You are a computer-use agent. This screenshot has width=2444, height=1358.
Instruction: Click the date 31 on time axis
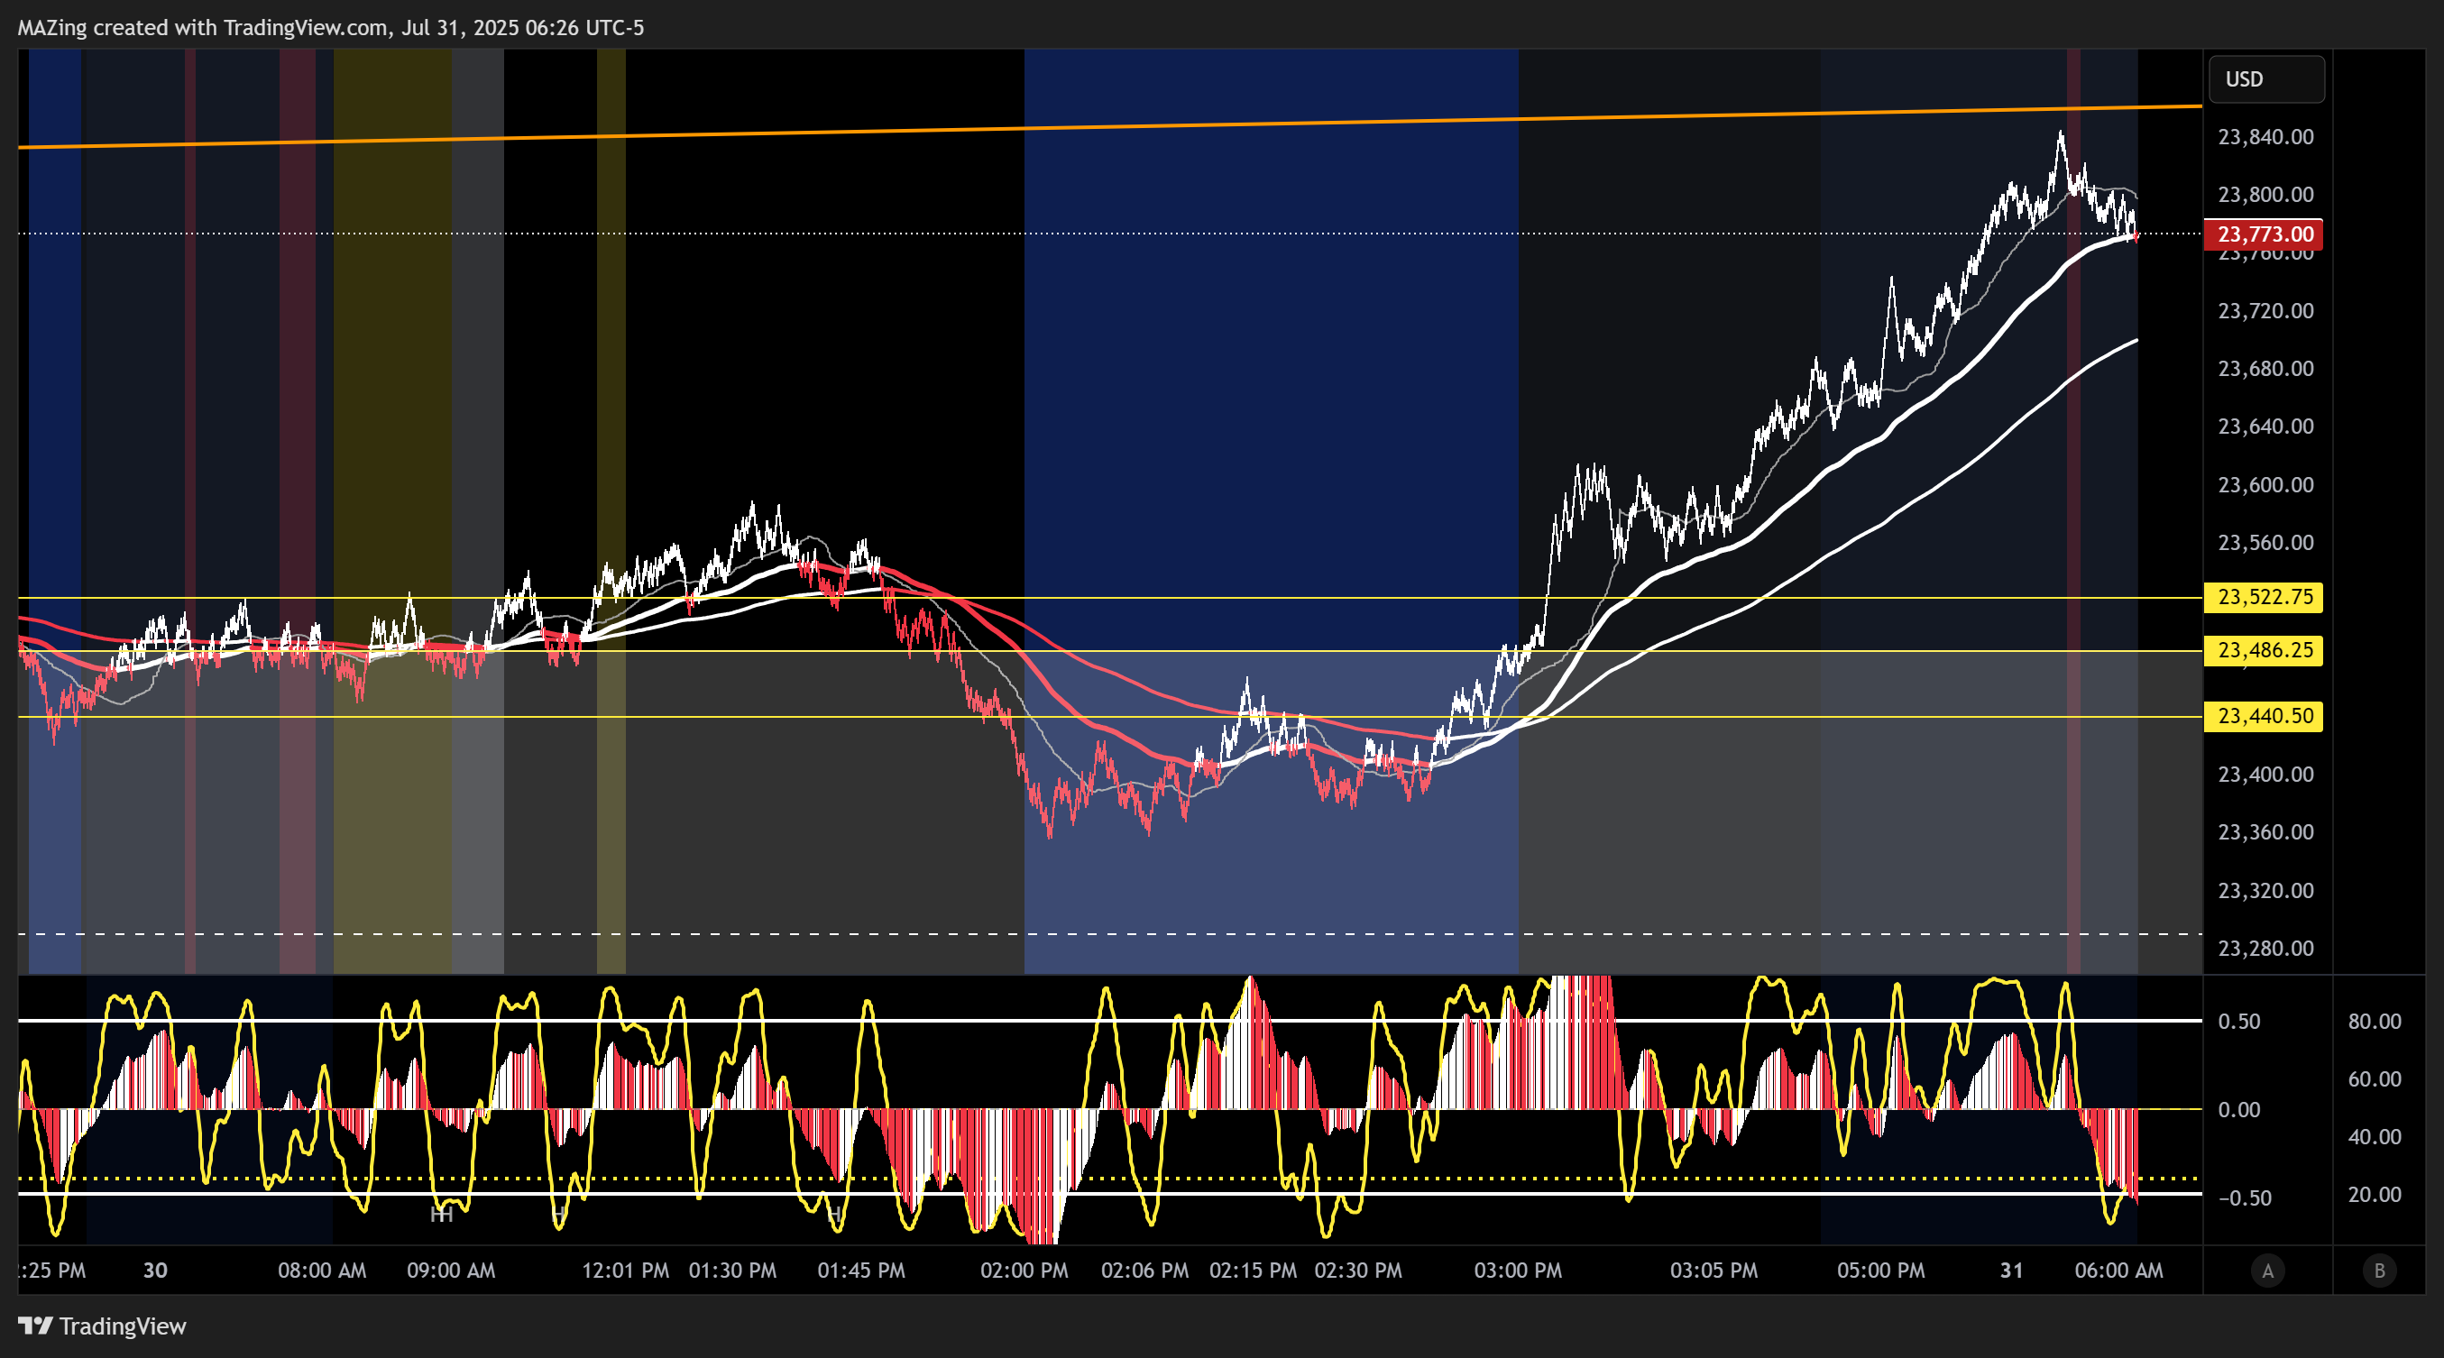[2012, 1271]
